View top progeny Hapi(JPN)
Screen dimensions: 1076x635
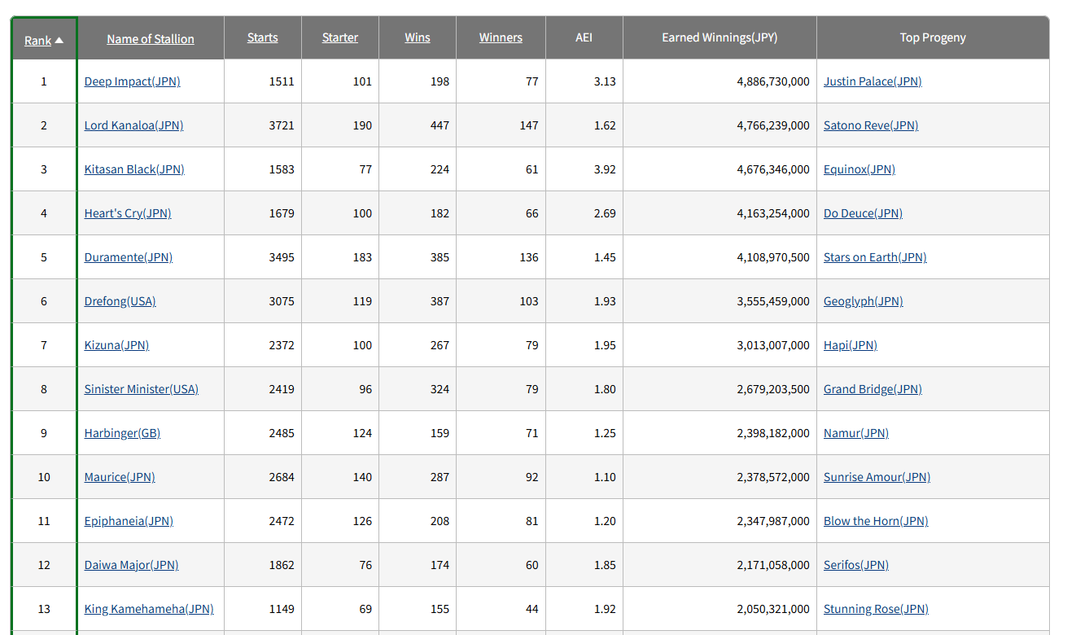(851, 345)
